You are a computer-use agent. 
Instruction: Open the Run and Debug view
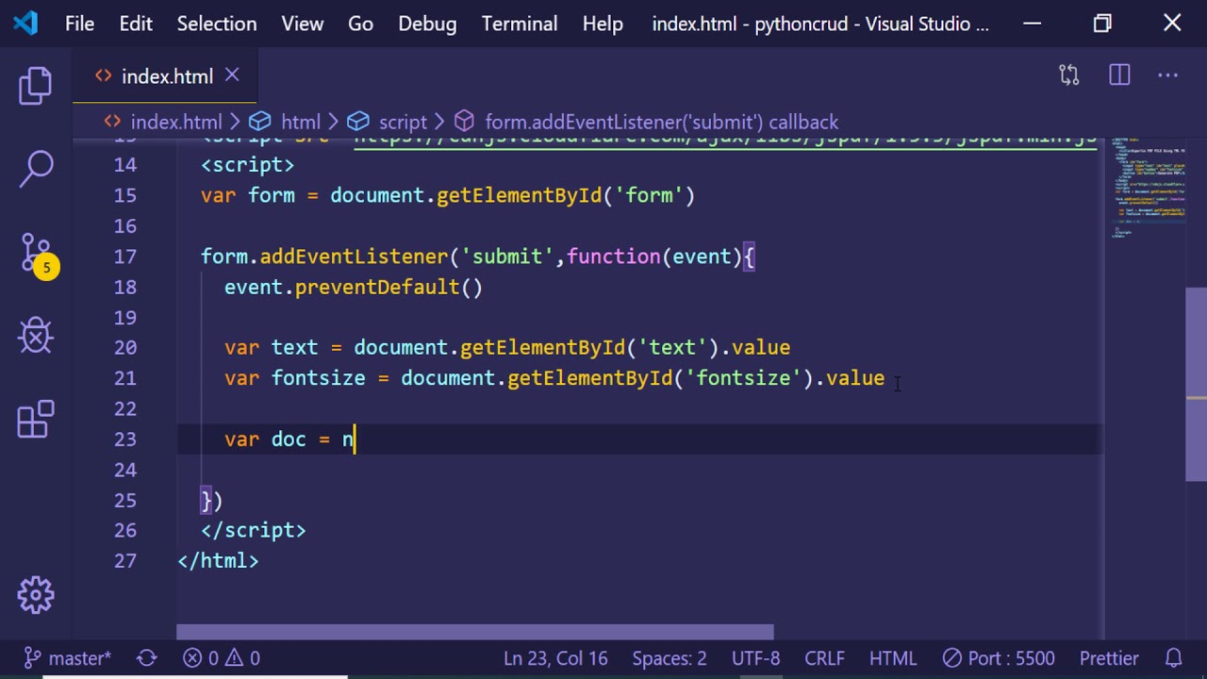[x=36, y=336]
